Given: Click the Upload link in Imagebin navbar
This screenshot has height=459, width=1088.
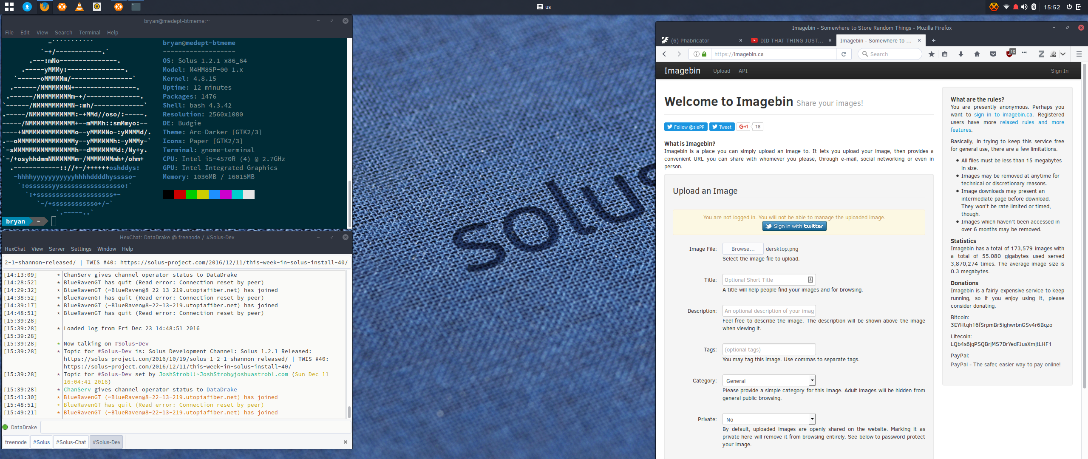Looking at the screenshot, I should pyautogui.click(x=722, y=71).
